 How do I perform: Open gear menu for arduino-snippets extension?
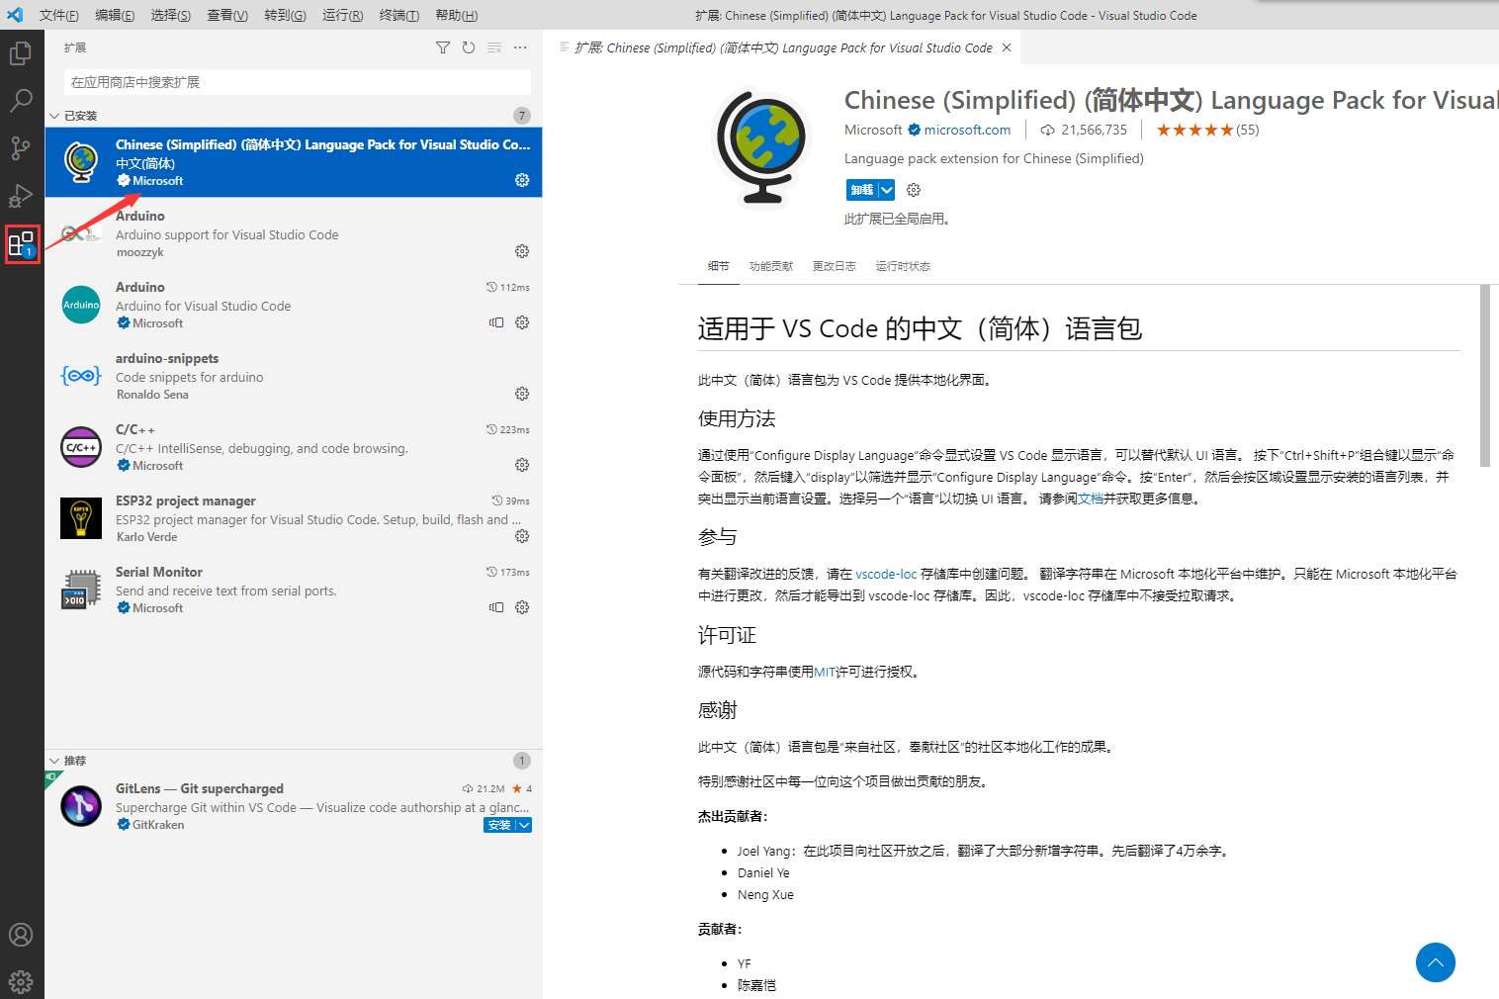522,394
